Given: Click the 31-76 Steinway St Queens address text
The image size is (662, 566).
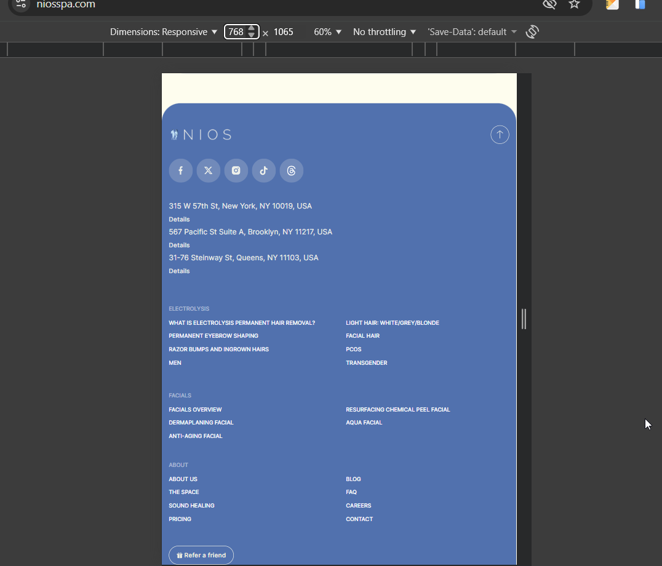Looking at the screenshot, I should [x=244, y=257].
